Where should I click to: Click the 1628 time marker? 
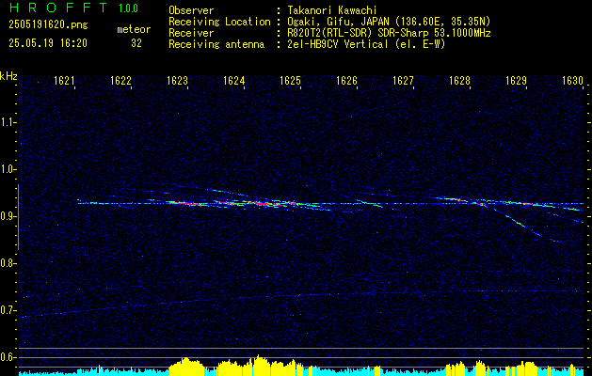pyautogui.click(x=459, y=81)
